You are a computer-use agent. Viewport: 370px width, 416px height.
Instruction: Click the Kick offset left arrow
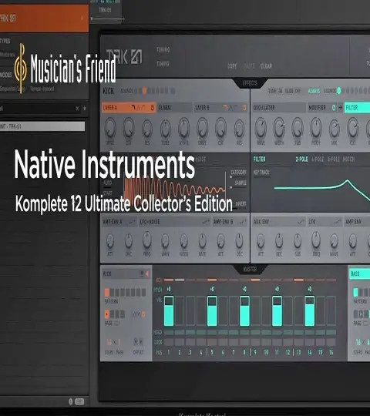[136, 342]
